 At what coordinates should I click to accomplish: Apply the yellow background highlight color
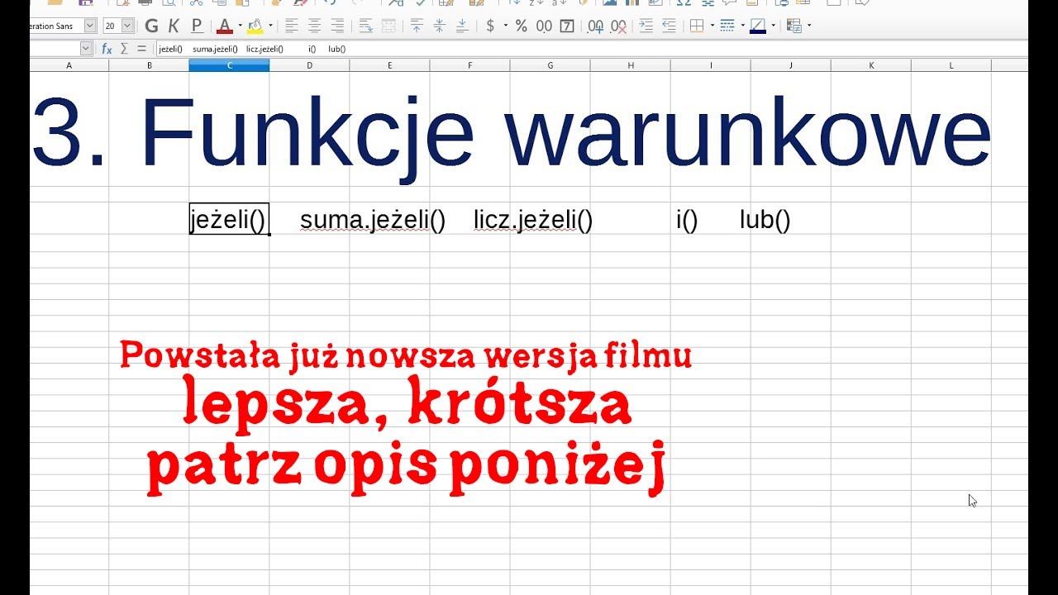tap(255, 26)
